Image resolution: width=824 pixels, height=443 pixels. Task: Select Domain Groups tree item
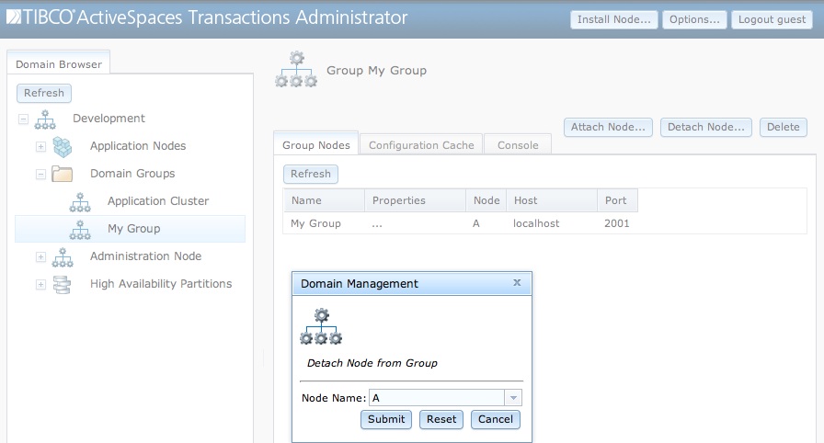point(132,174)
